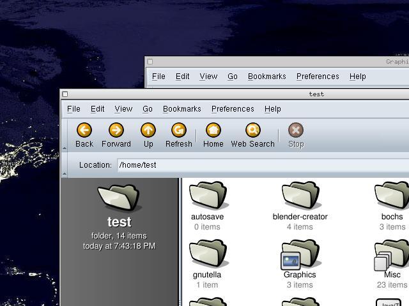Open Help menu in test window

click(273, 109)
